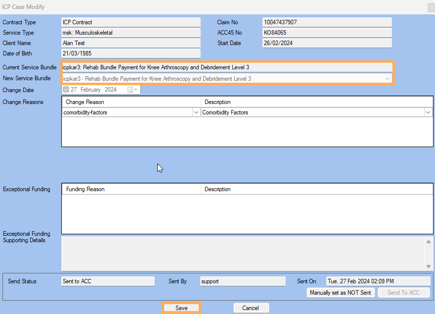435x314 pixels.
Task: Focus the Exceptional Funding Supporting Details box
Action: pos(242,254)
